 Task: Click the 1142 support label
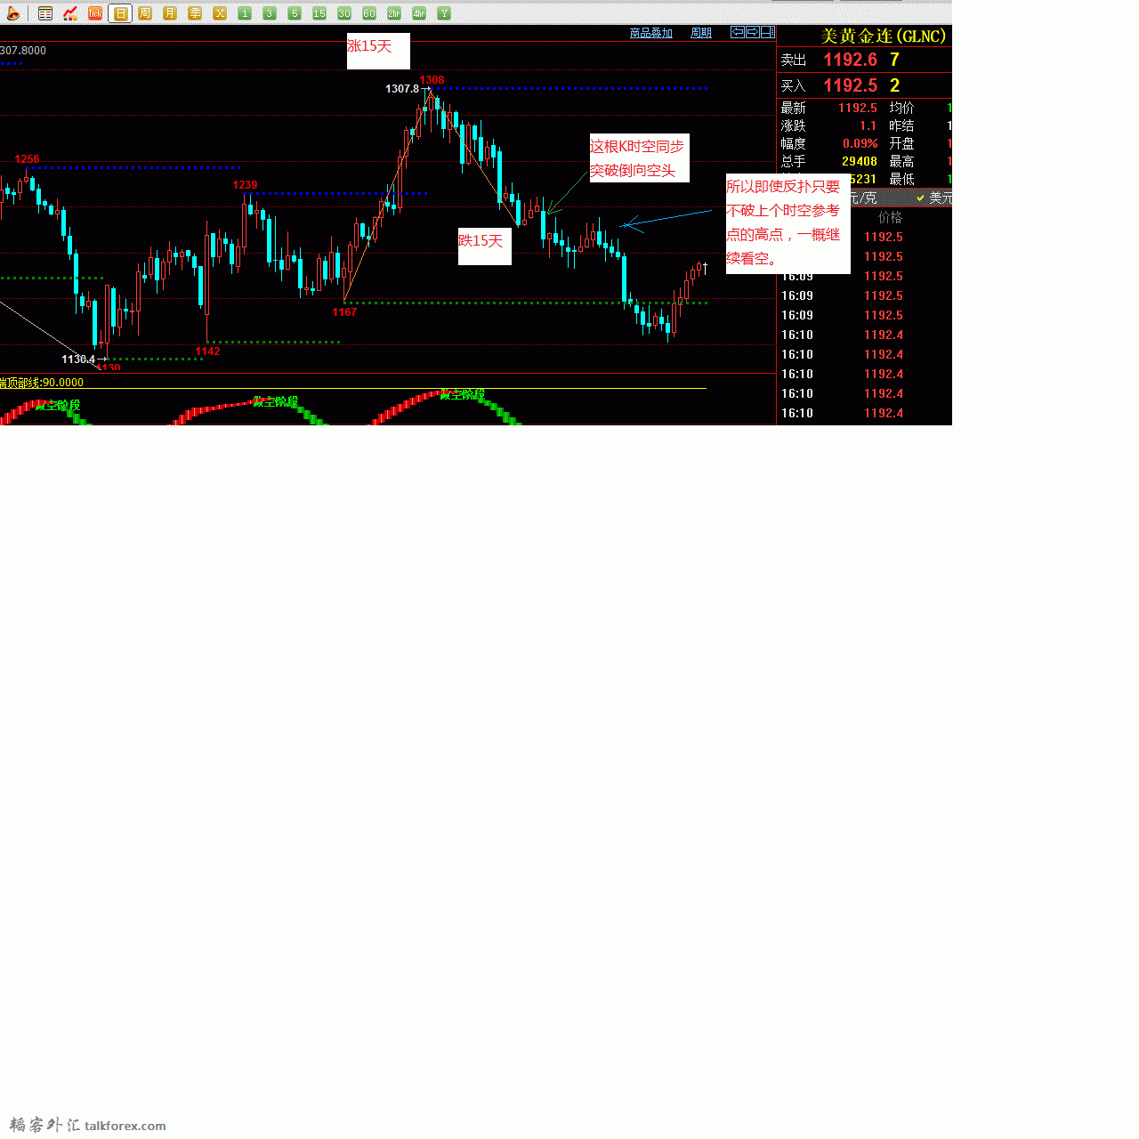207,351
